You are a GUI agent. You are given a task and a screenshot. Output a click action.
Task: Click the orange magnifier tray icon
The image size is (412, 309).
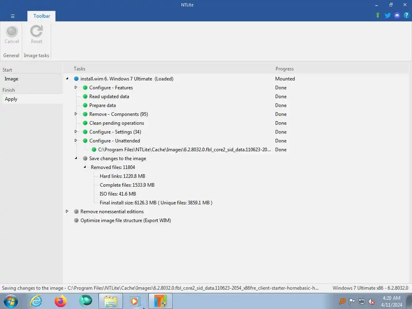[342, 301]
